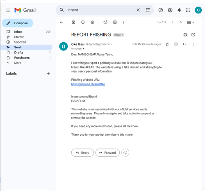Click the Gmail logo

coord(25,10)
